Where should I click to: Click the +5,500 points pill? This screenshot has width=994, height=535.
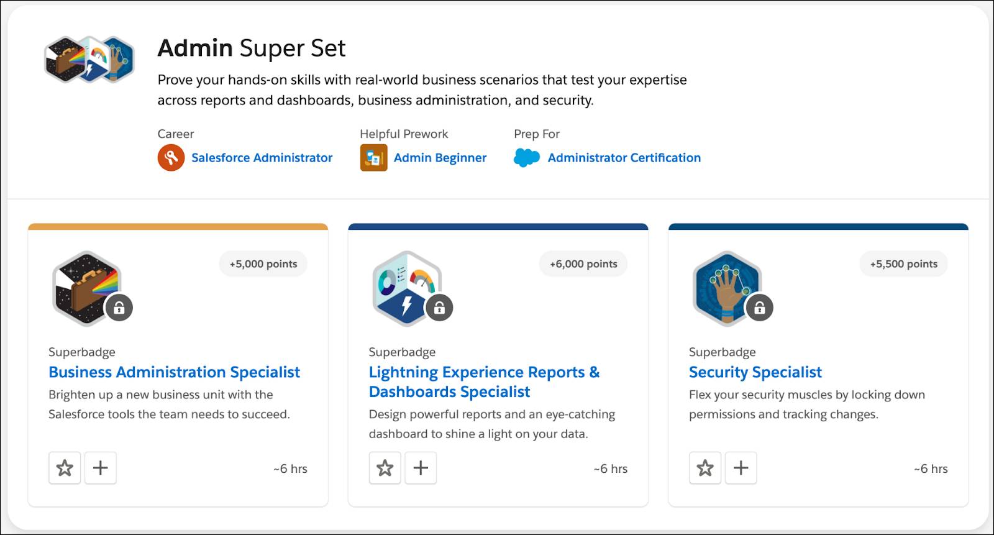(x=903, y=264)
